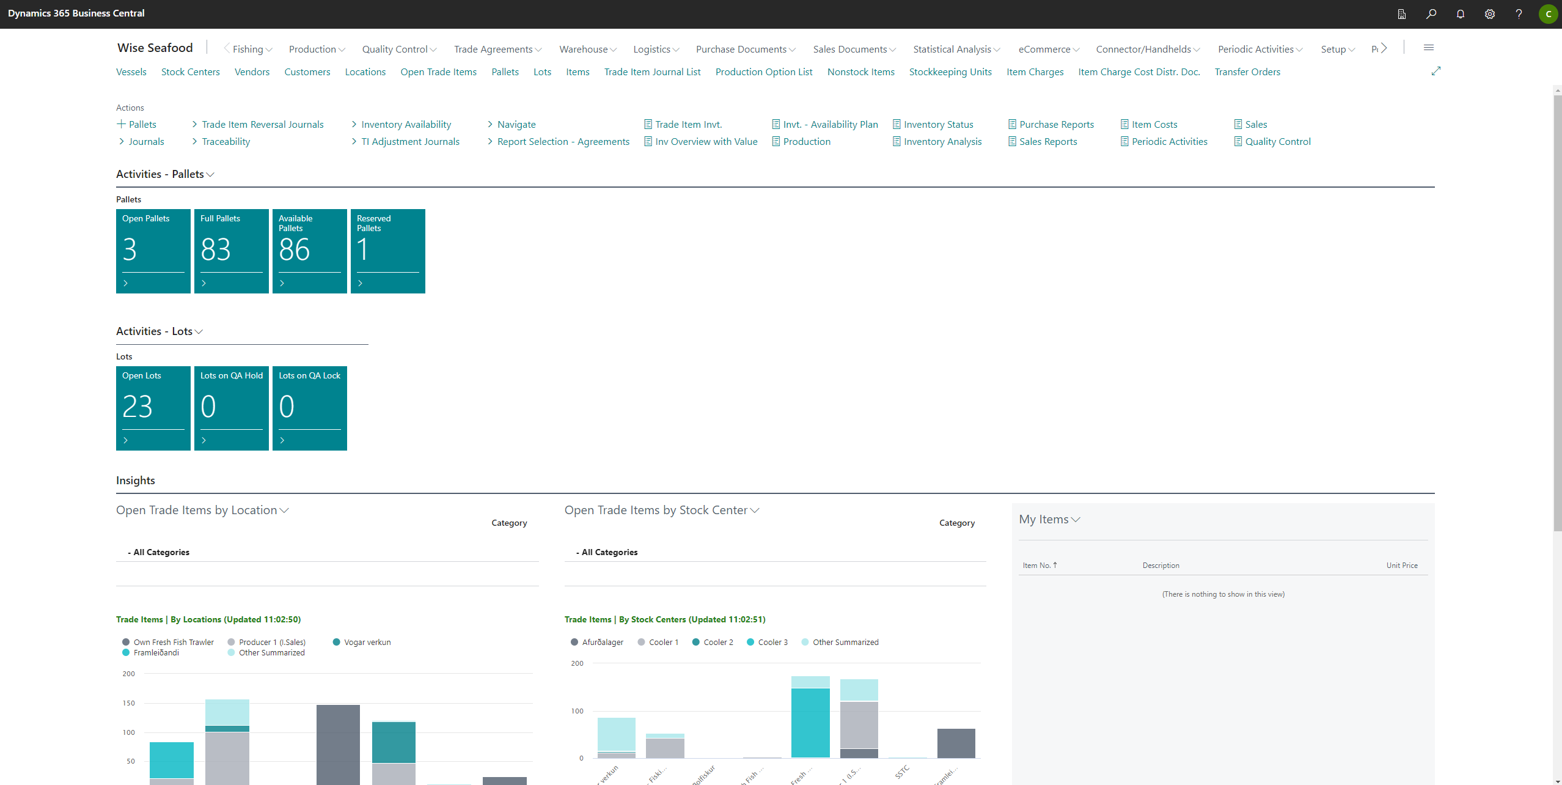Click the document page icon in top bar
Screen dimensions: 1562x785
click(x=1402, y=13)
